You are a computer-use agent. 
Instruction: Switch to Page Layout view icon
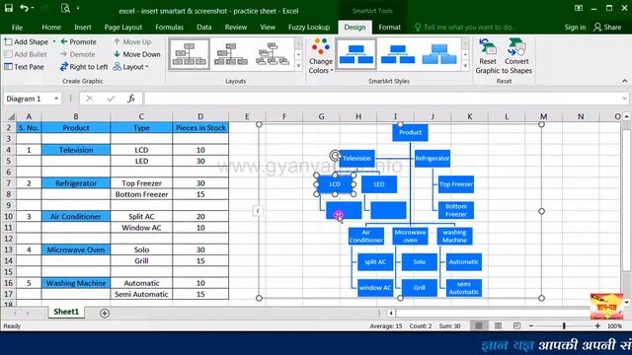(498, 326)
